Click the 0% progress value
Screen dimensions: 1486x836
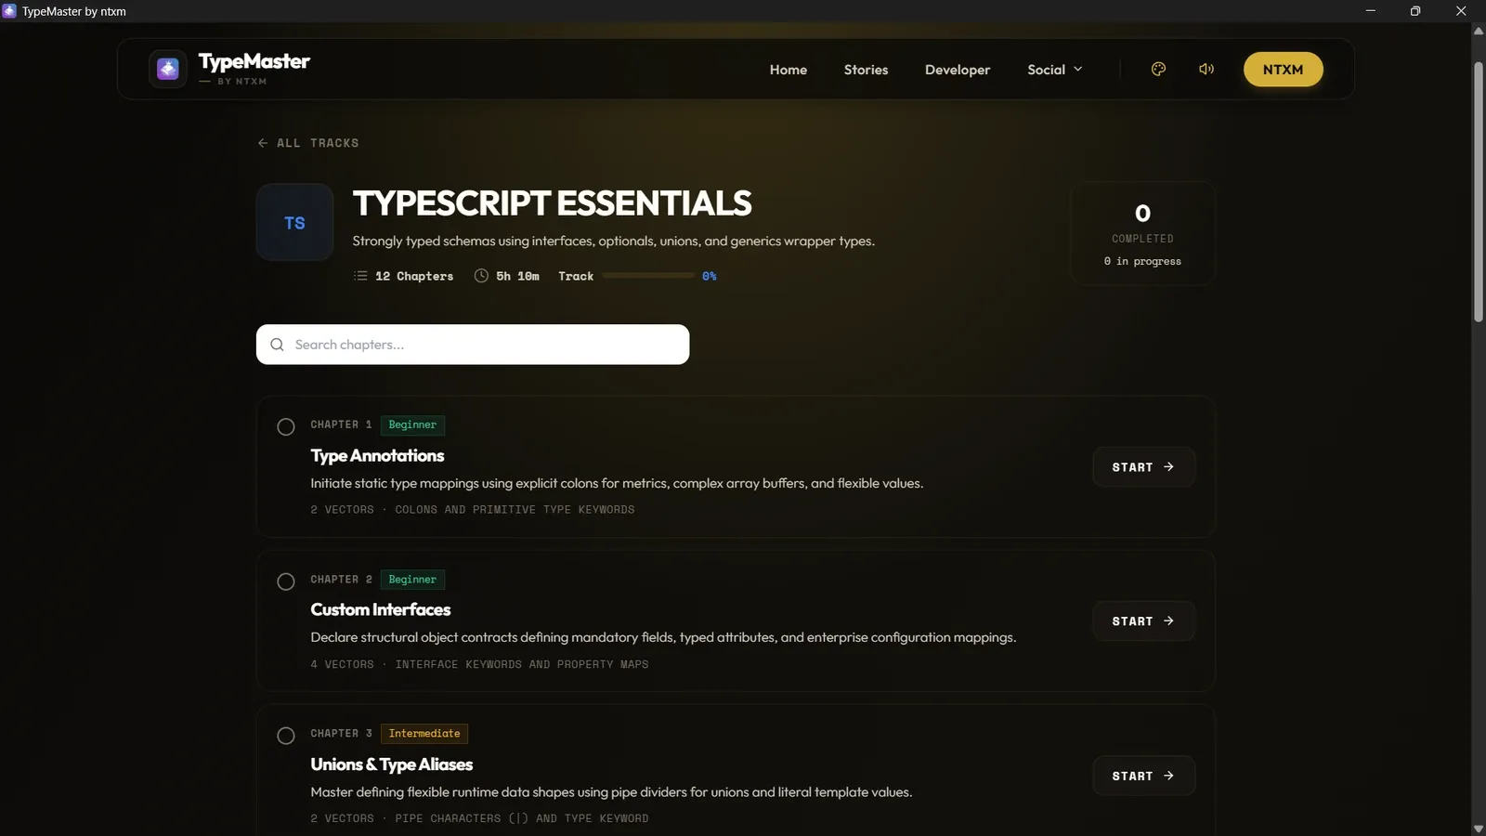(710, 276)
